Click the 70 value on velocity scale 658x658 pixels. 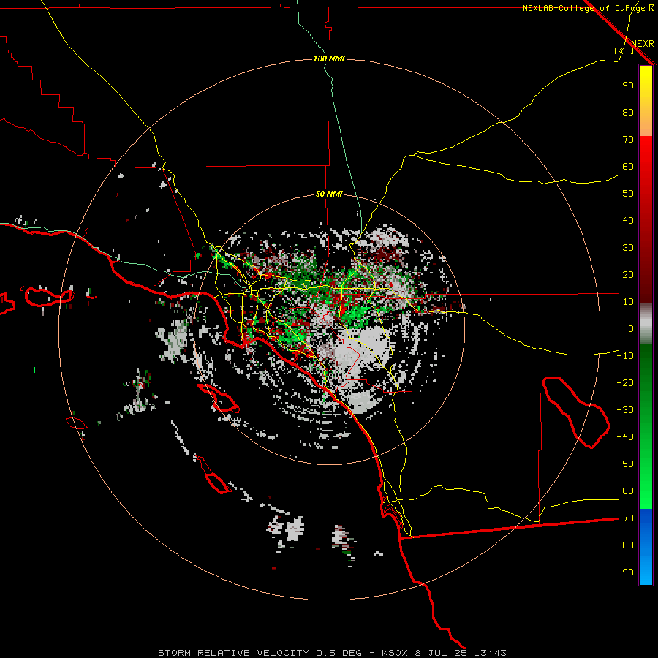[x=628, y=140]
